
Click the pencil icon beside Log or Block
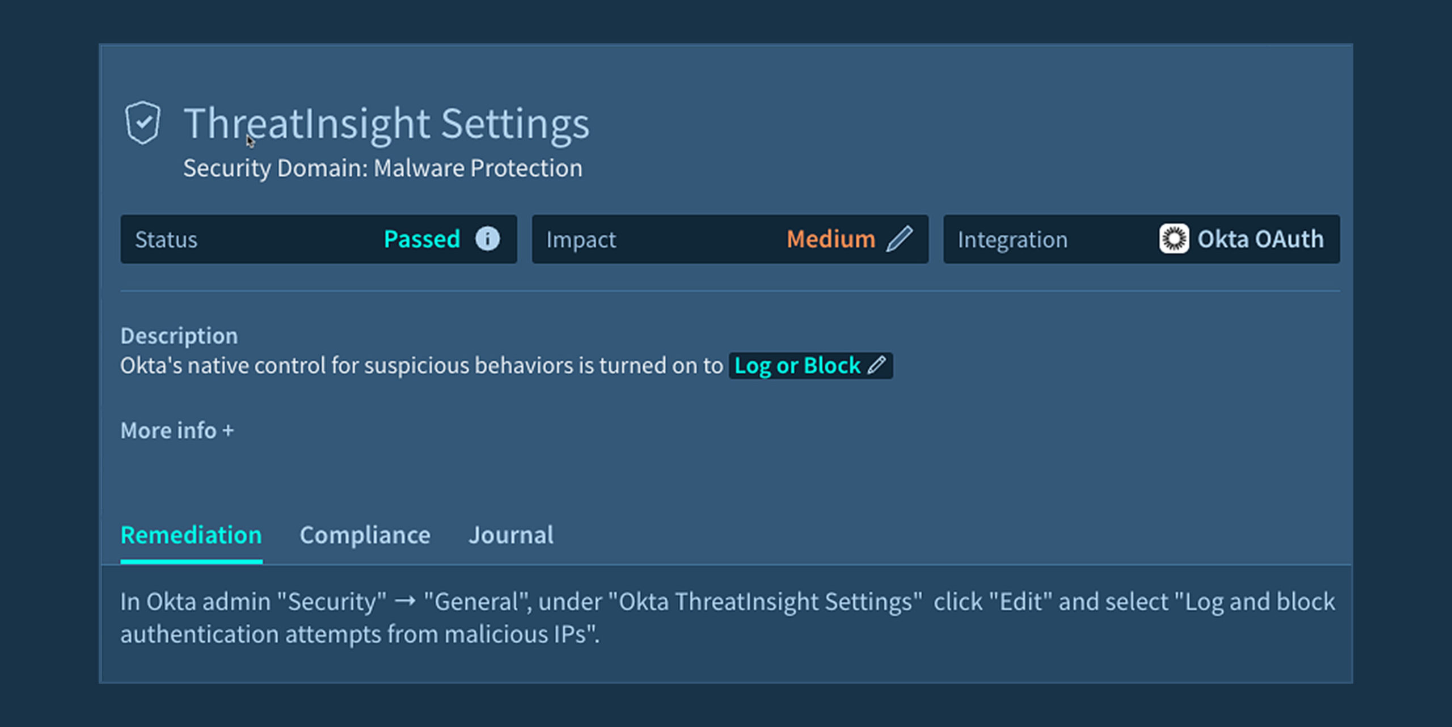877,365
